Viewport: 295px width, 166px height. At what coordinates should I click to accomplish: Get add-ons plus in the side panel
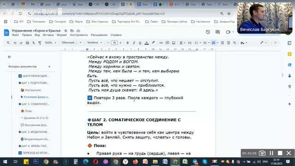[x=289, y=104]
